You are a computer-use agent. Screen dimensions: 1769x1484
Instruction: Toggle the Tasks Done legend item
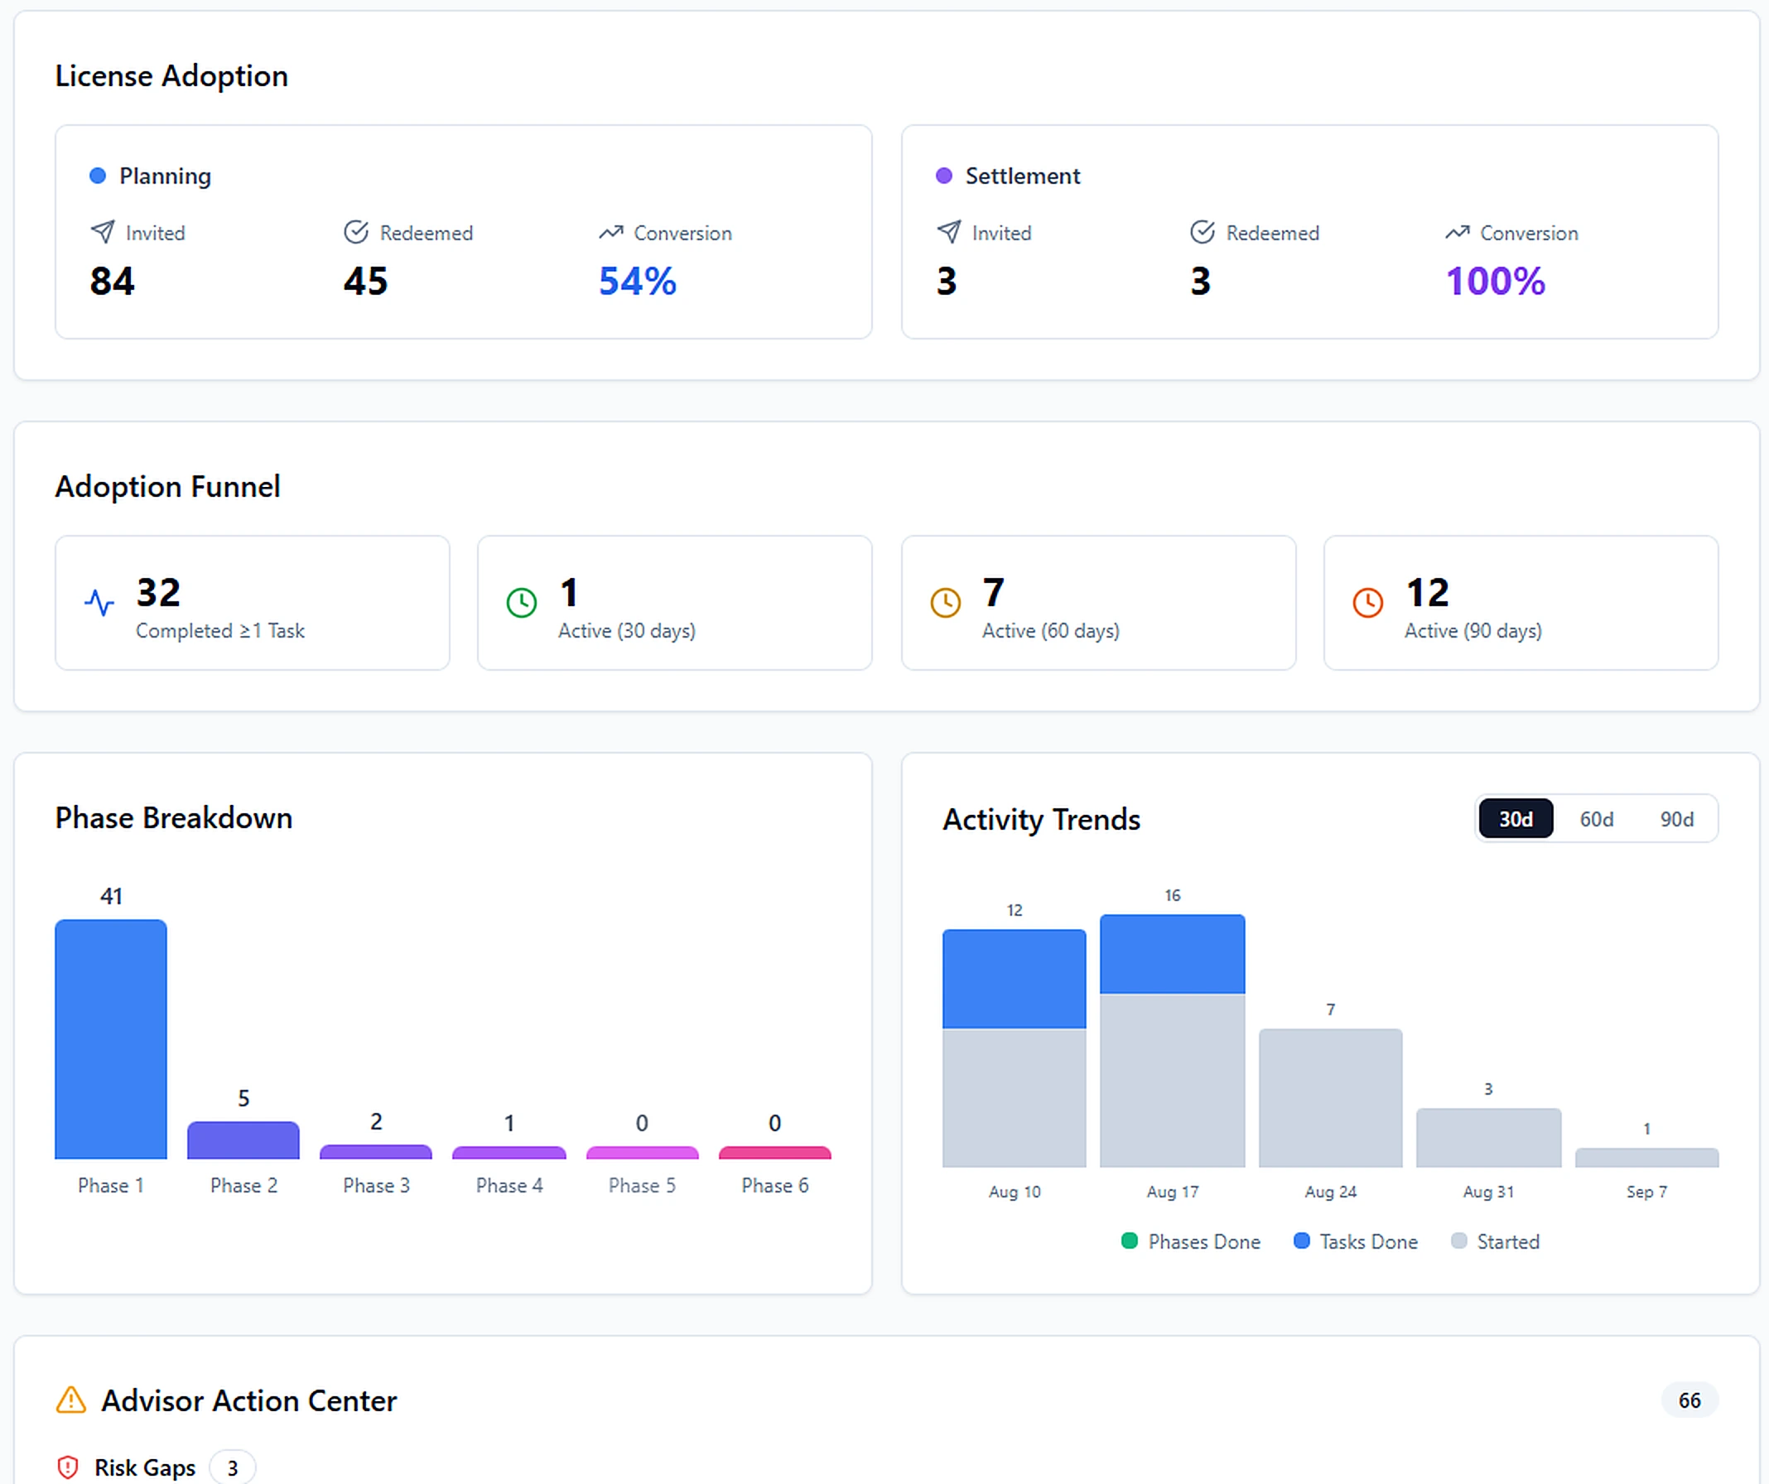1356,1241
